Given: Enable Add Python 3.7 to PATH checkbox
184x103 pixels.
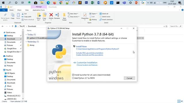Looking at the screenshot, I should 73,78.
